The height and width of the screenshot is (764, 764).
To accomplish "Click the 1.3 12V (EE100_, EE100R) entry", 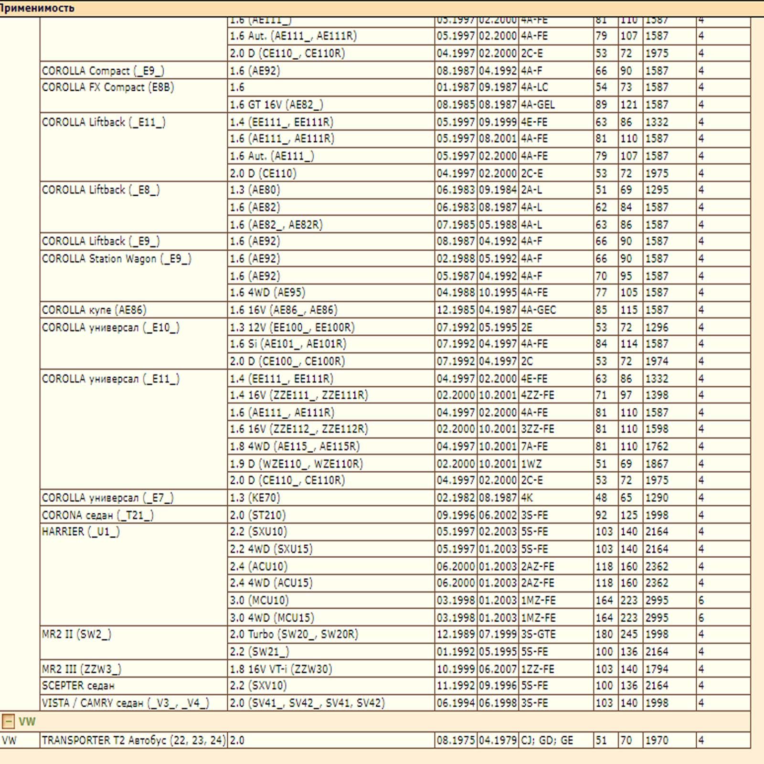I will [x=292, y=328].
